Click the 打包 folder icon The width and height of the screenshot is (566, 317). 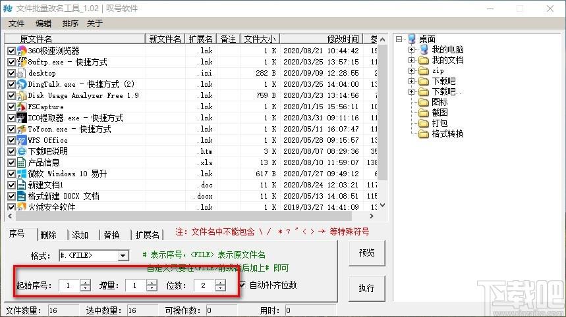click(x=424, y=123)
